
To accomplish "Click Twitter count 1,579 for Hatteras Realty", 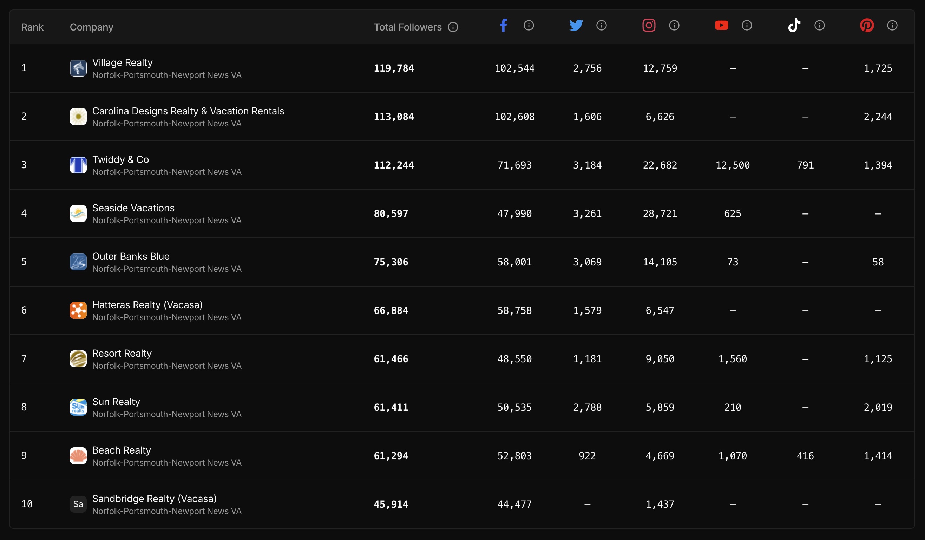I will click(587, 311).
